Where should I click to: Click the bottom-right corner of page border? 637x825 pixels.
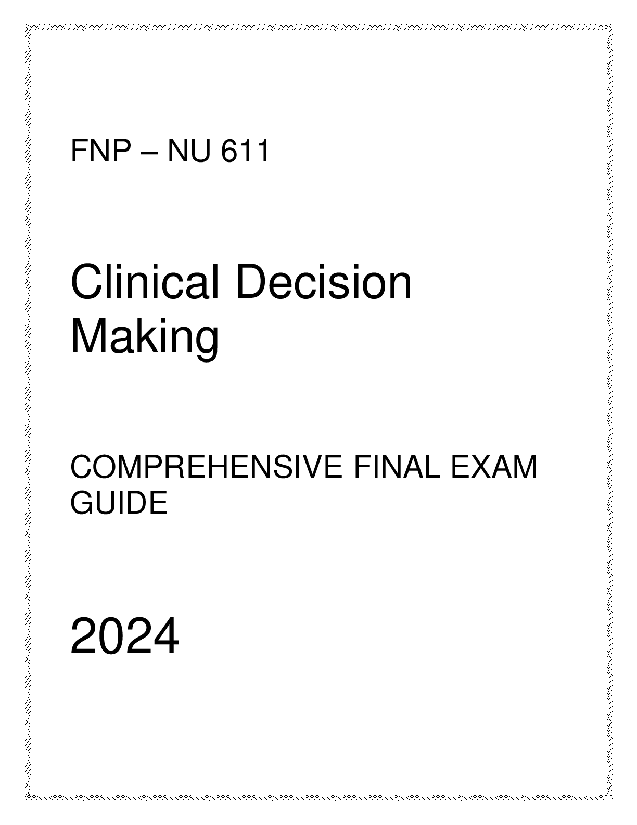609,797
